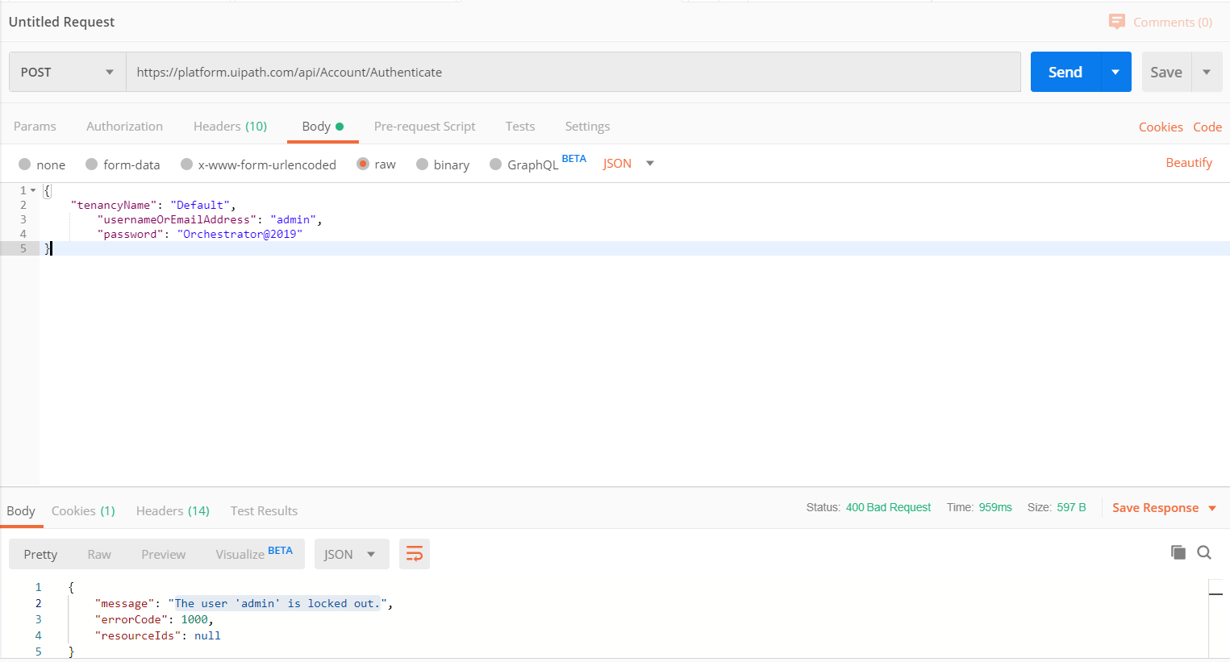1230x662 pixels.
Task: Click the usernameOrEmailAddress line in body
Action: click(x=210, y=219)
